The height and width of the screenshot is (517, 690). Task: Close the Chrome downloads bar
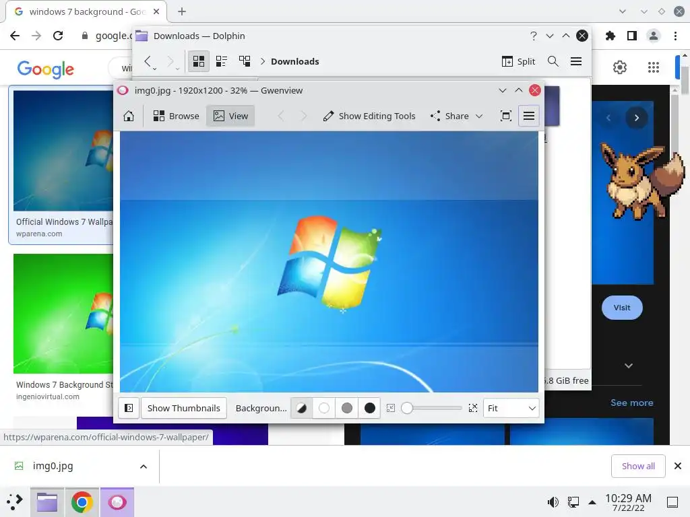pos(678,466)
